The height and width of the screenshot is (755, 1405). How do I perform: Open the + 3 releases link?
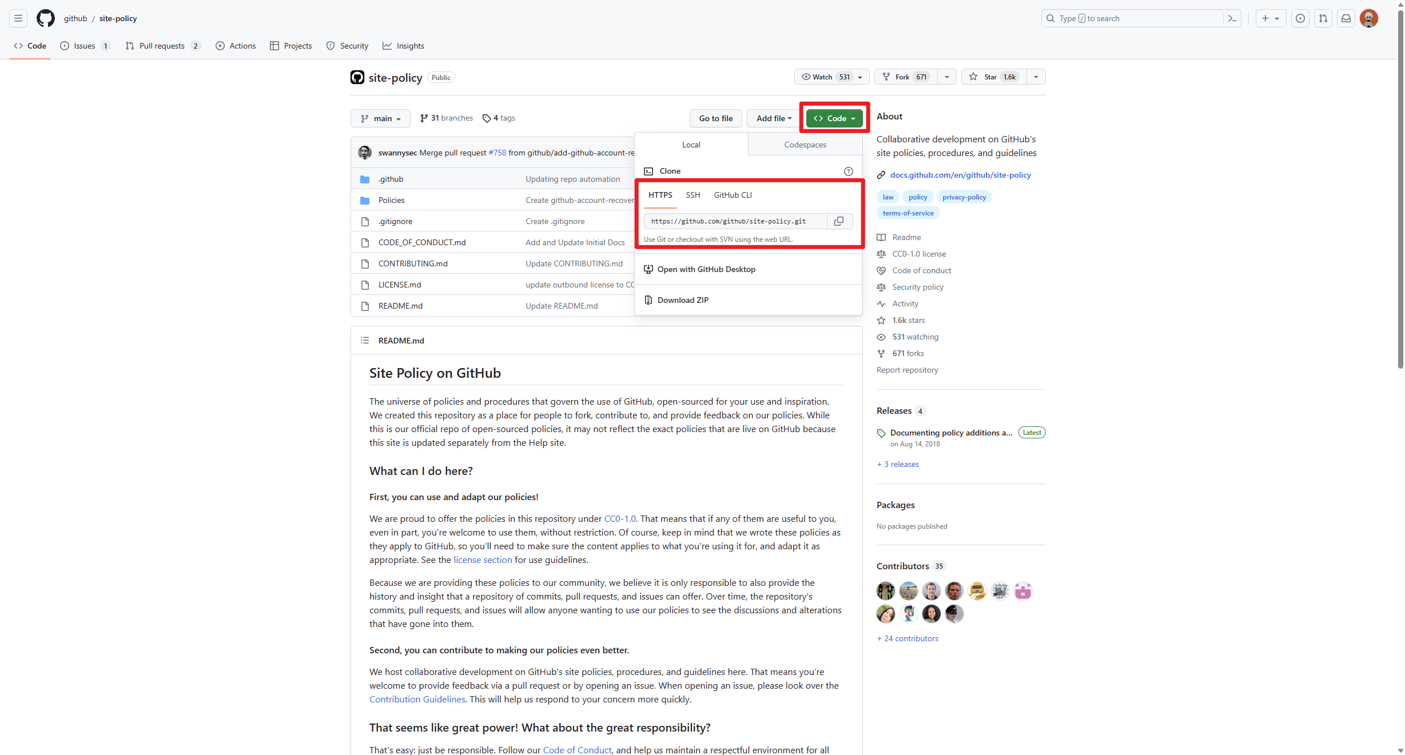point(898,465)
